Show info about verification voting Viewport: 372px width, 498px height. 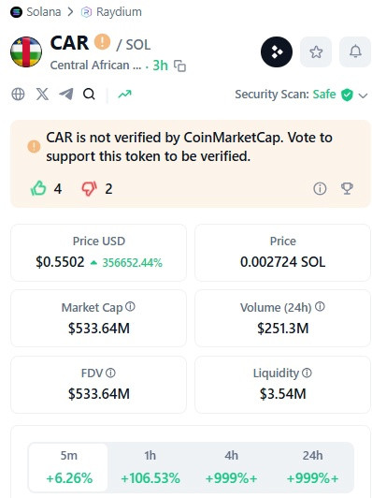click(x=320, y=188)
